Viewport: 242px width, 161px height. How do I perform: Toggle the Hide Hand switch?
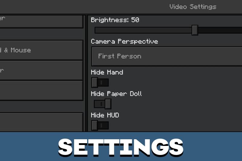click(x=100, y=82)
